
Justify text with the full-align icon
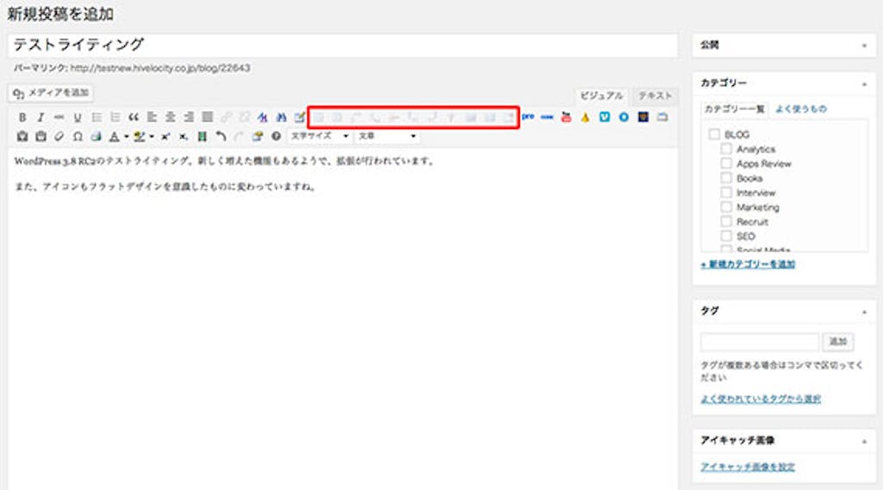(208, 117)
